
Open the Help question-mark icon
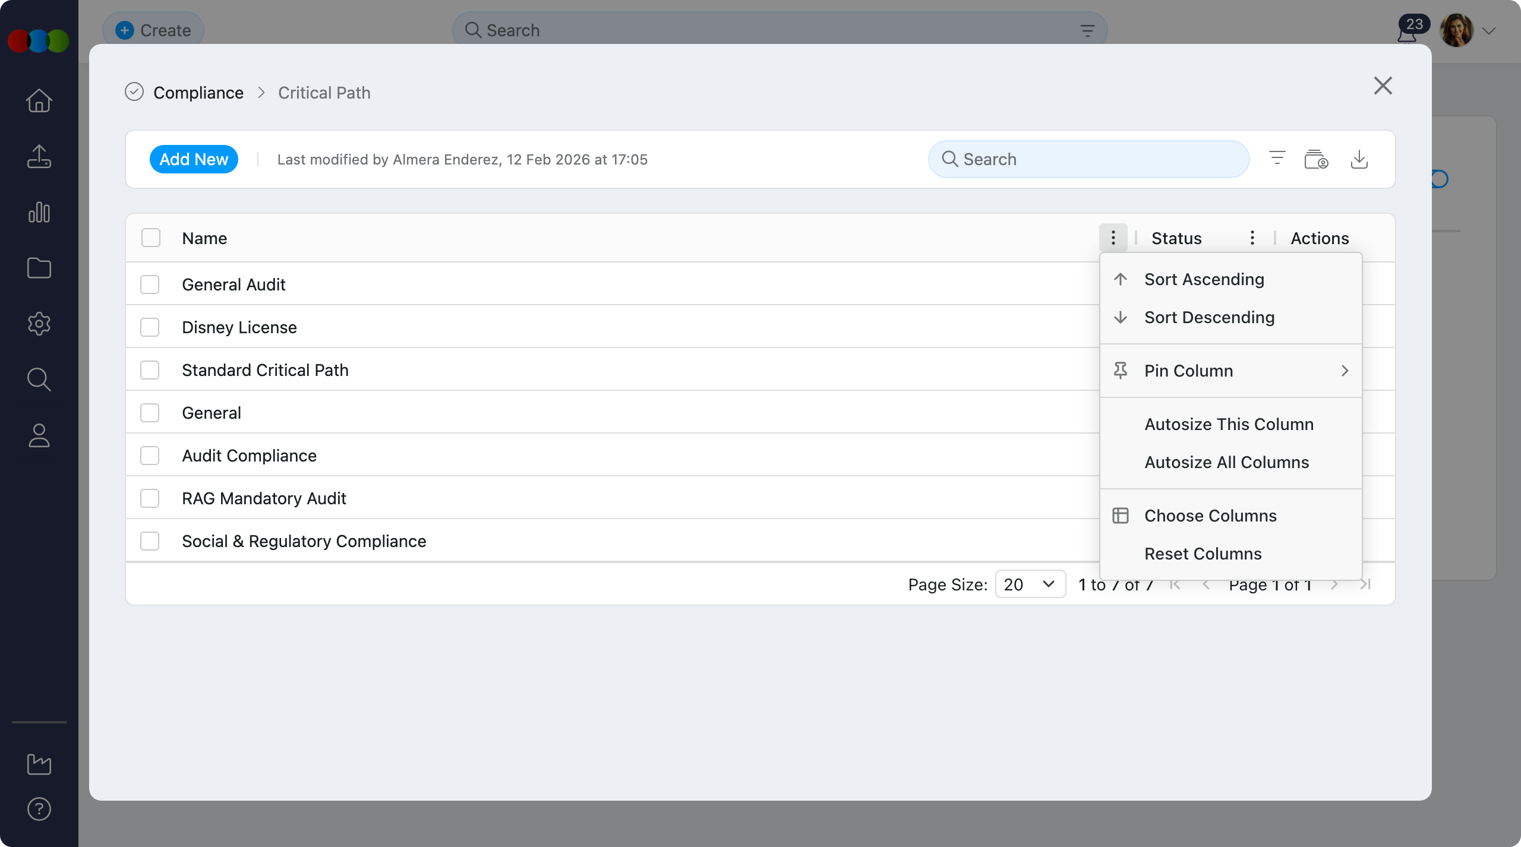pos(39,808)
